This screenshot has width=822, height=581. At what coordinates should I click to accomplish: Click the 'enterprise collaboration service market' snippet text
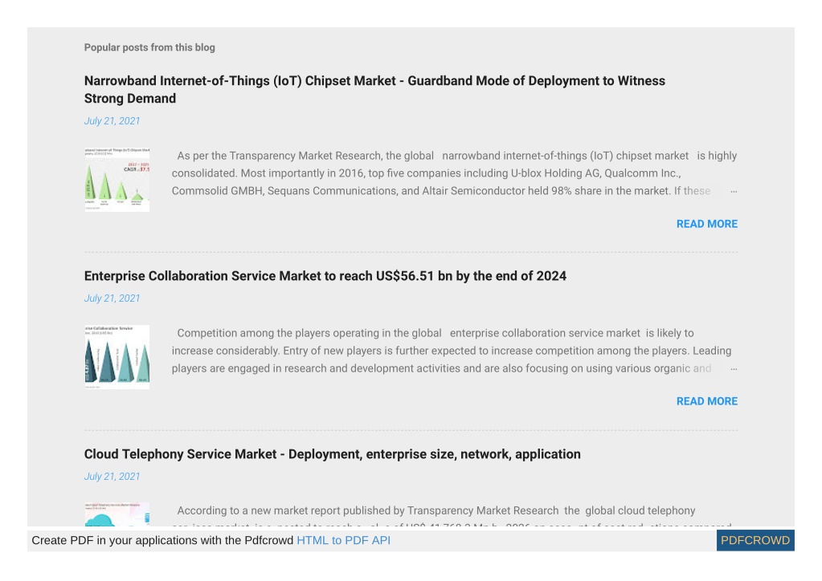coord(546,333)
